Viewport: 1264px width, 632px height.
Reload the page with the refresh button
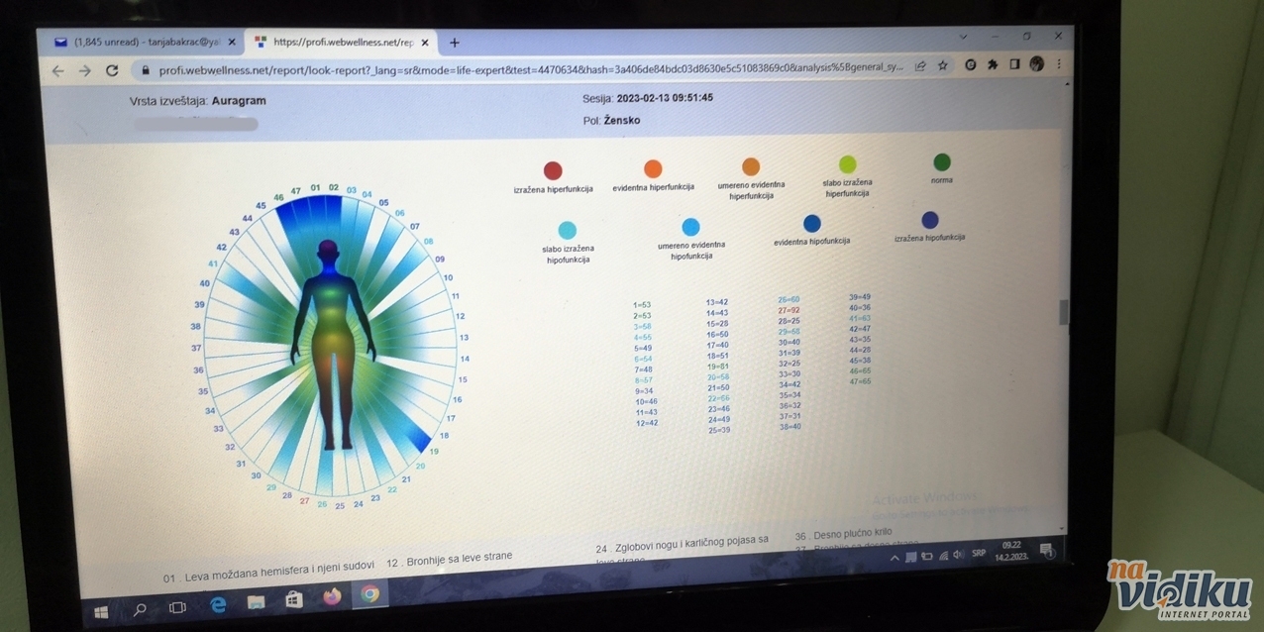112,70
